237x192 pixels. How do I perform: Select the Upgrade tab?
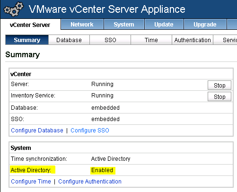(205, 24)
